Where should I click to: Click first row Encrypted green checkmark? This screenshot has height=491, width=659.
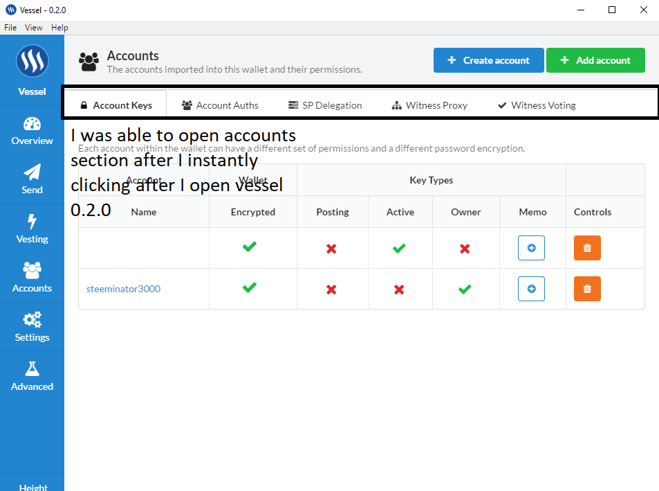coord(249,247)
